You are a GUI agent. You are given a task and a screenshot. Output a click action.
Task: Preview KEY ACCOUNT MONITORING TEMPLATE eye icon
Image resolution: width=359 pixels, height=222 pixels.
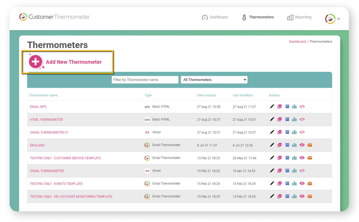point(302,196)
